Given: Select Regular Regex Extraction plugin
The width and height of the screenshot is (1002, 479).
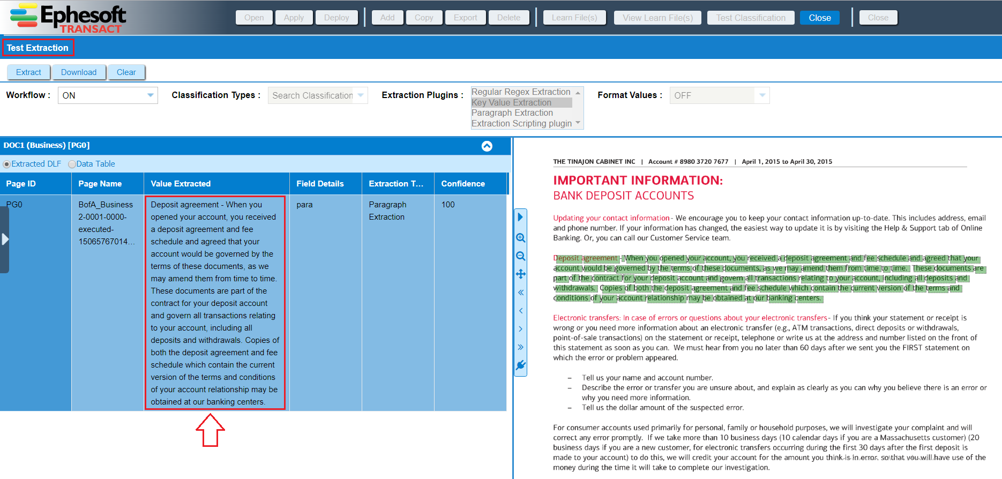Looking at the screenshot, I should pos(521,92).
